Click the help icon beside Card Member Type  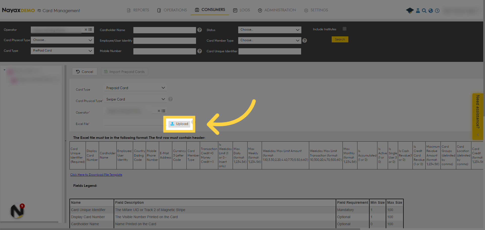[x=305, y=40]
